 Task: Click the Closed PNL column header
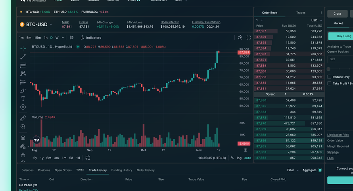[278, 179]
